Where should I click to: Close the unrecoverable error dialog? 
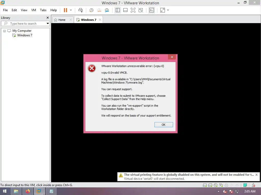click(172, 57)
